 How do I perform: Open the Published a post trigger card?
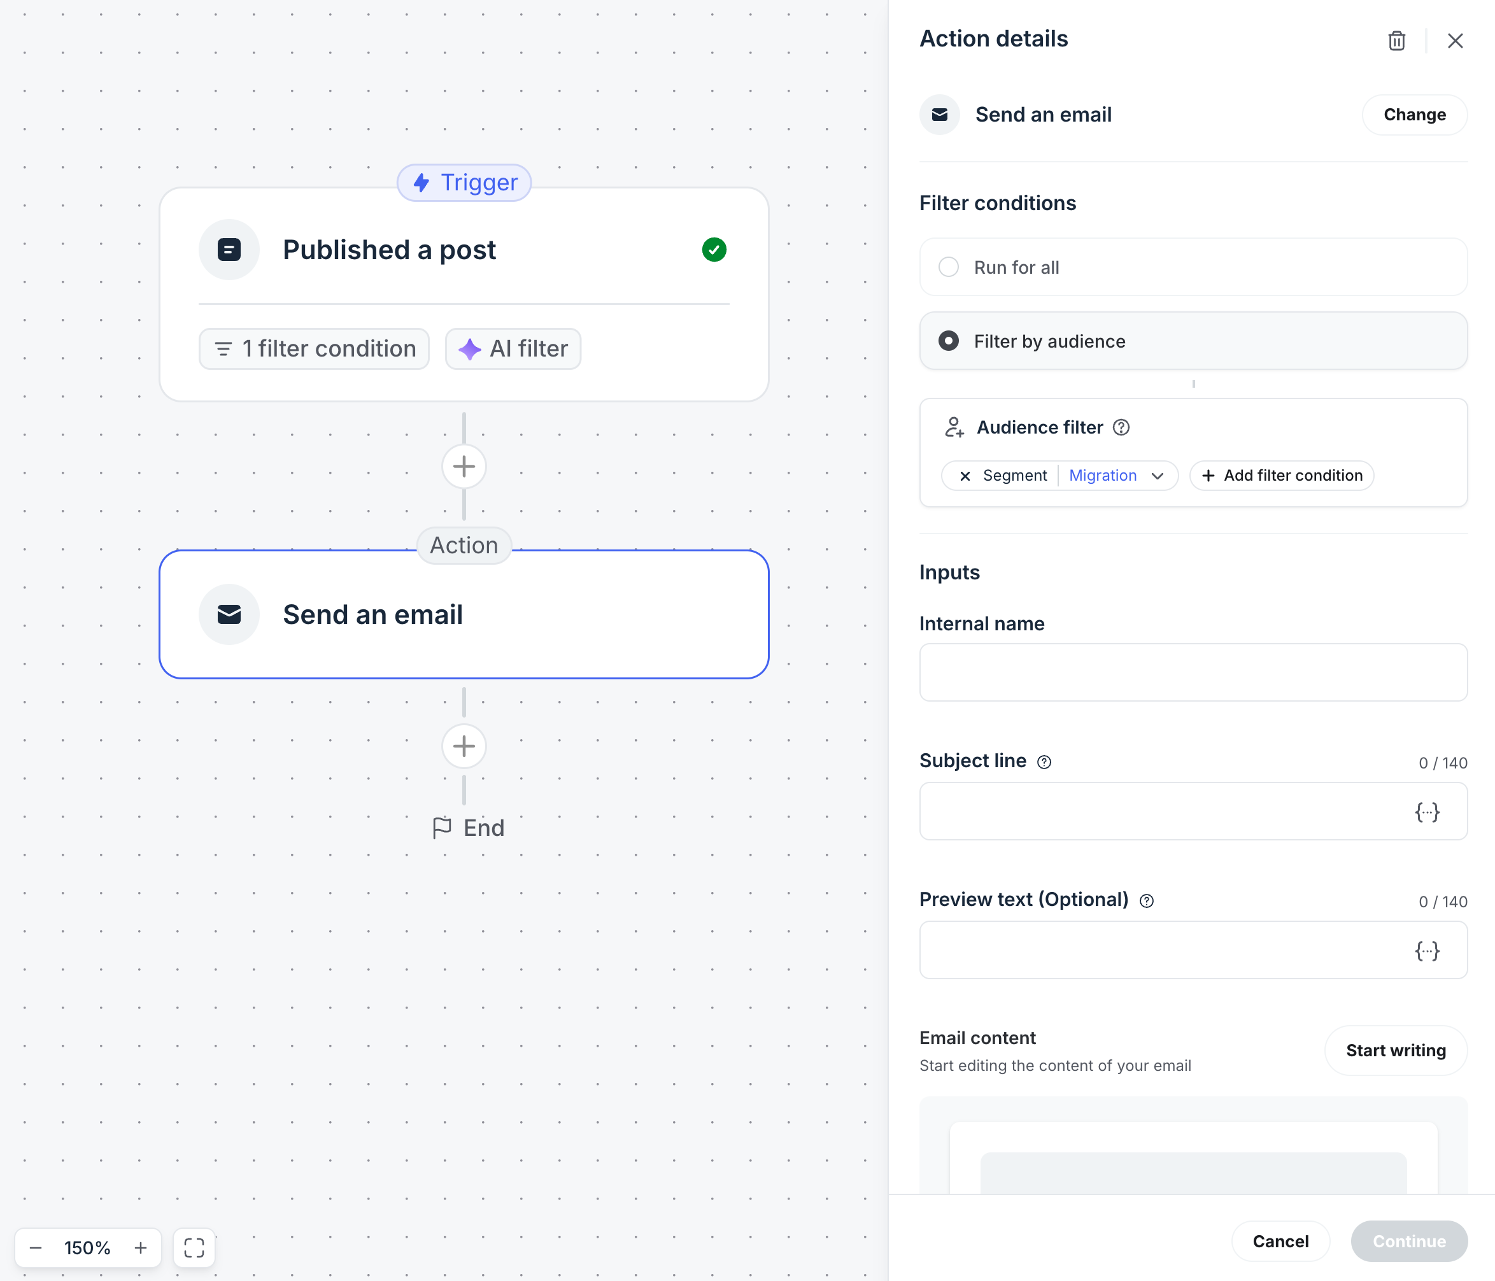(464, 294)
